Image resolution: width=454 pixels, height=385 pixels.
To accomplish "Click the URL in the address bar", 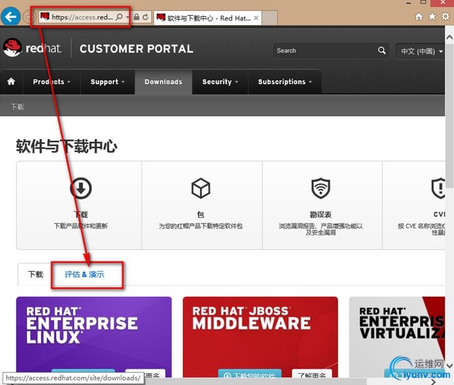I will click(x=82, y=17).
